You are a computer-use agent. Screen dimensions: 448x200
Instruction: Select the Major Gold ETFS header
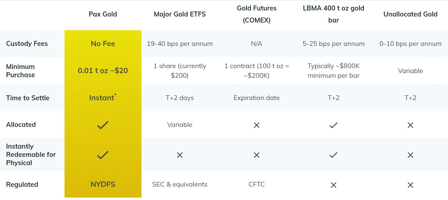coord(180,14)
